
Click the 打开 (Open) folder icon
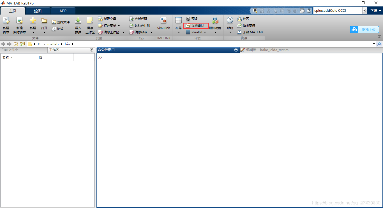pos(44,21)
